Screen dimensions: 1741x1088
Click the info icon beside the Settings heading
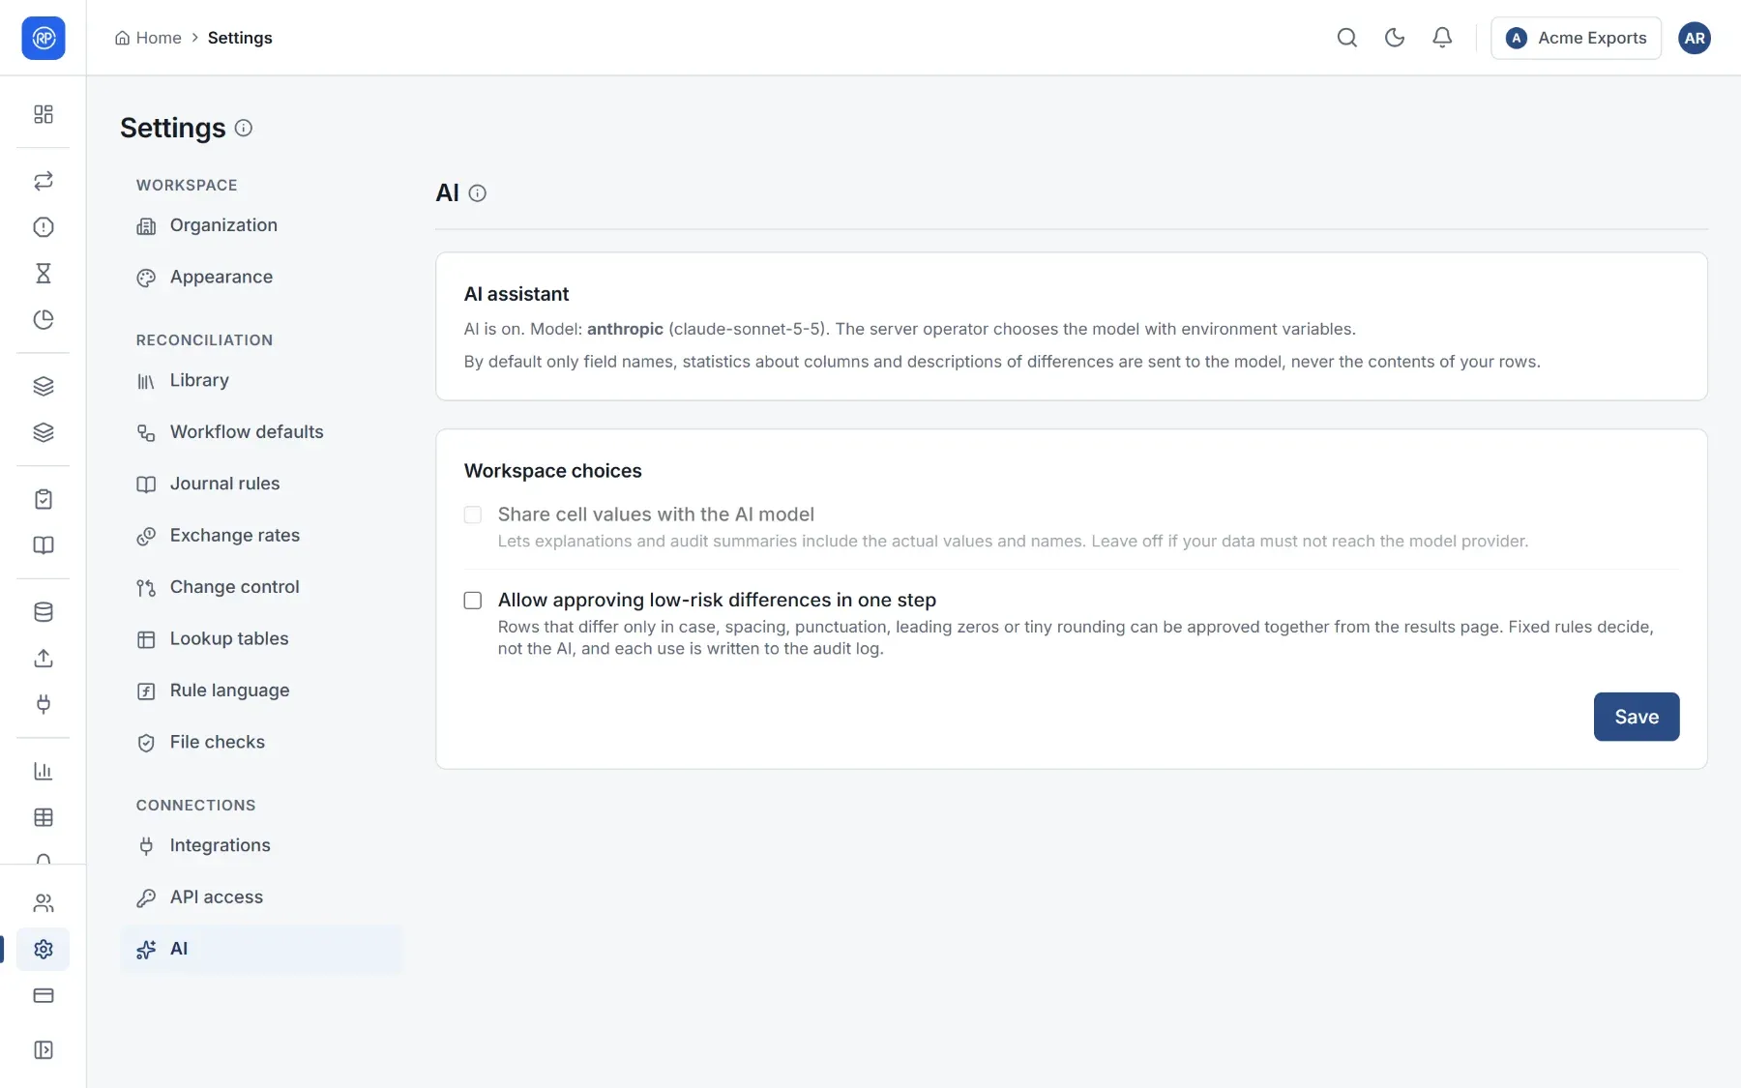tap(244, 128)
